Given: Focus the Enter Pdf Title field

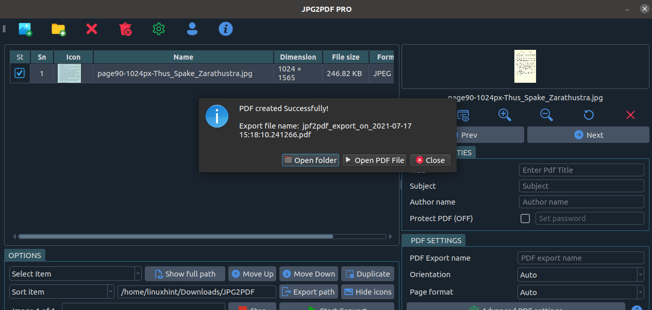Looking at the screenshot, I should pyautogui.click(x=581, y=170).
